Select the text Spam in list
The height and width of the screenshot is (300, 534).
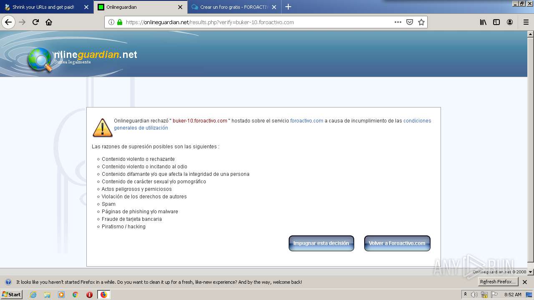coord(108,204)
